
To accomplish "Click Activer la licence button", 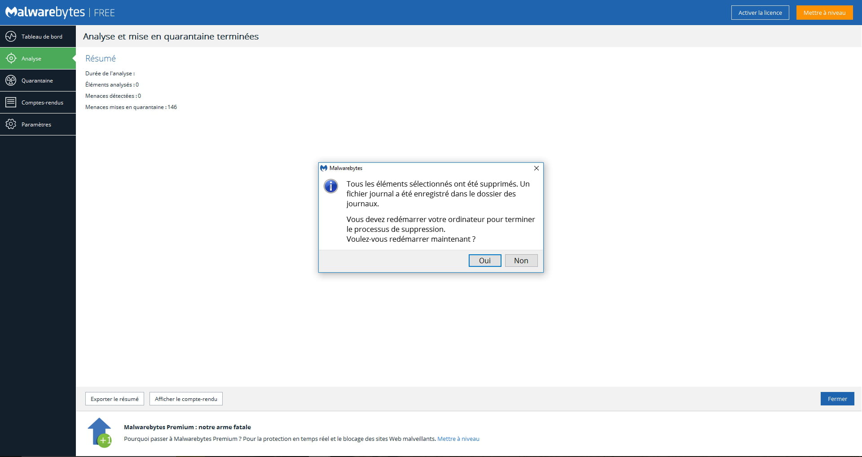I will point(760,13).
